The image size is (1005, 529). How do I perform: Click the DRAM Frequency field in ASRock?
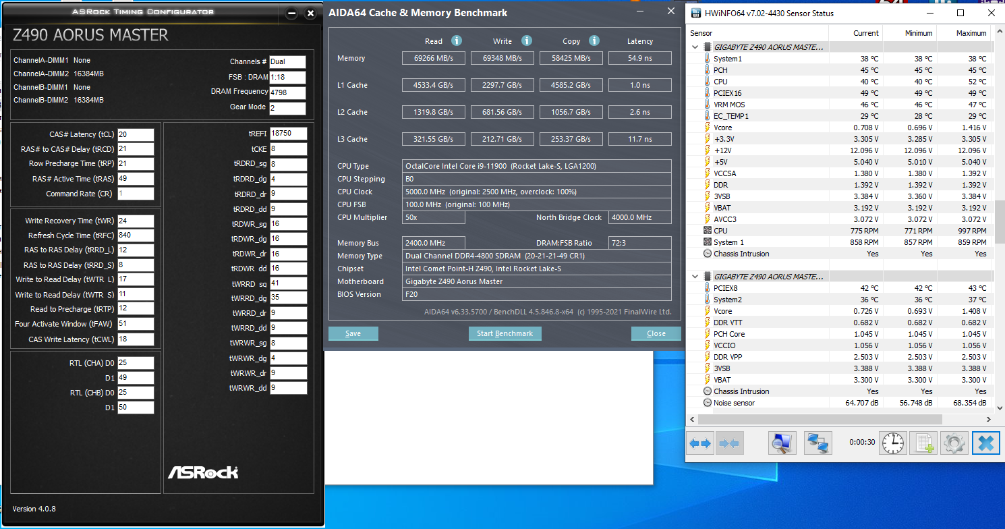[287, 93]
